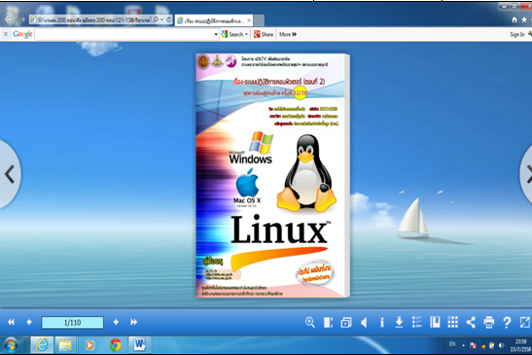Open the thumbnails grid view
The image size is (532, 355).
pos(452,322)
